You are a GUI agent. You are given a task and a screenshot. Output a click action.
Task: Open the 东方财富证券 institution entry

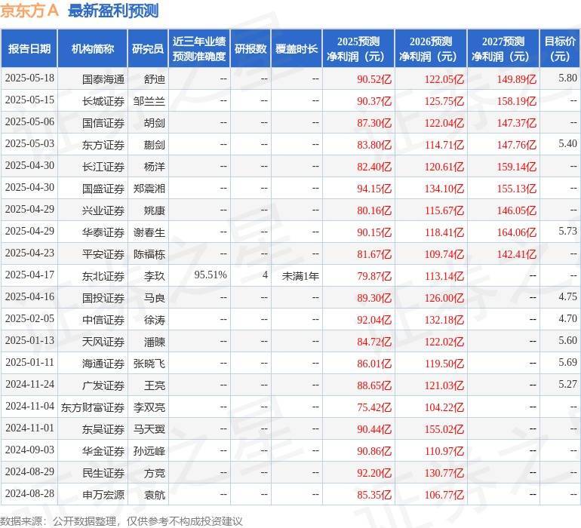click(x=93, y=407)
